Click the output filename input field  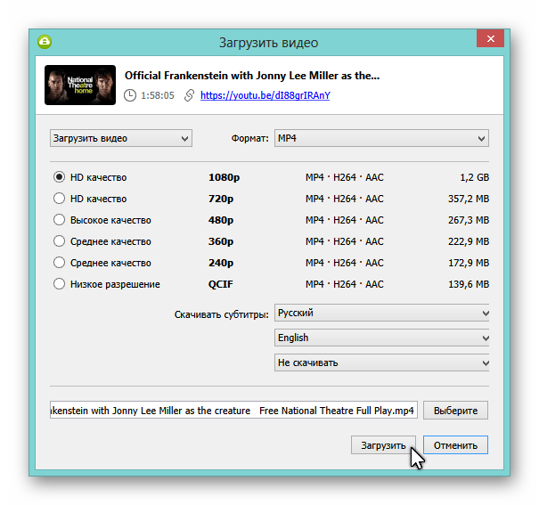(233, 411)
